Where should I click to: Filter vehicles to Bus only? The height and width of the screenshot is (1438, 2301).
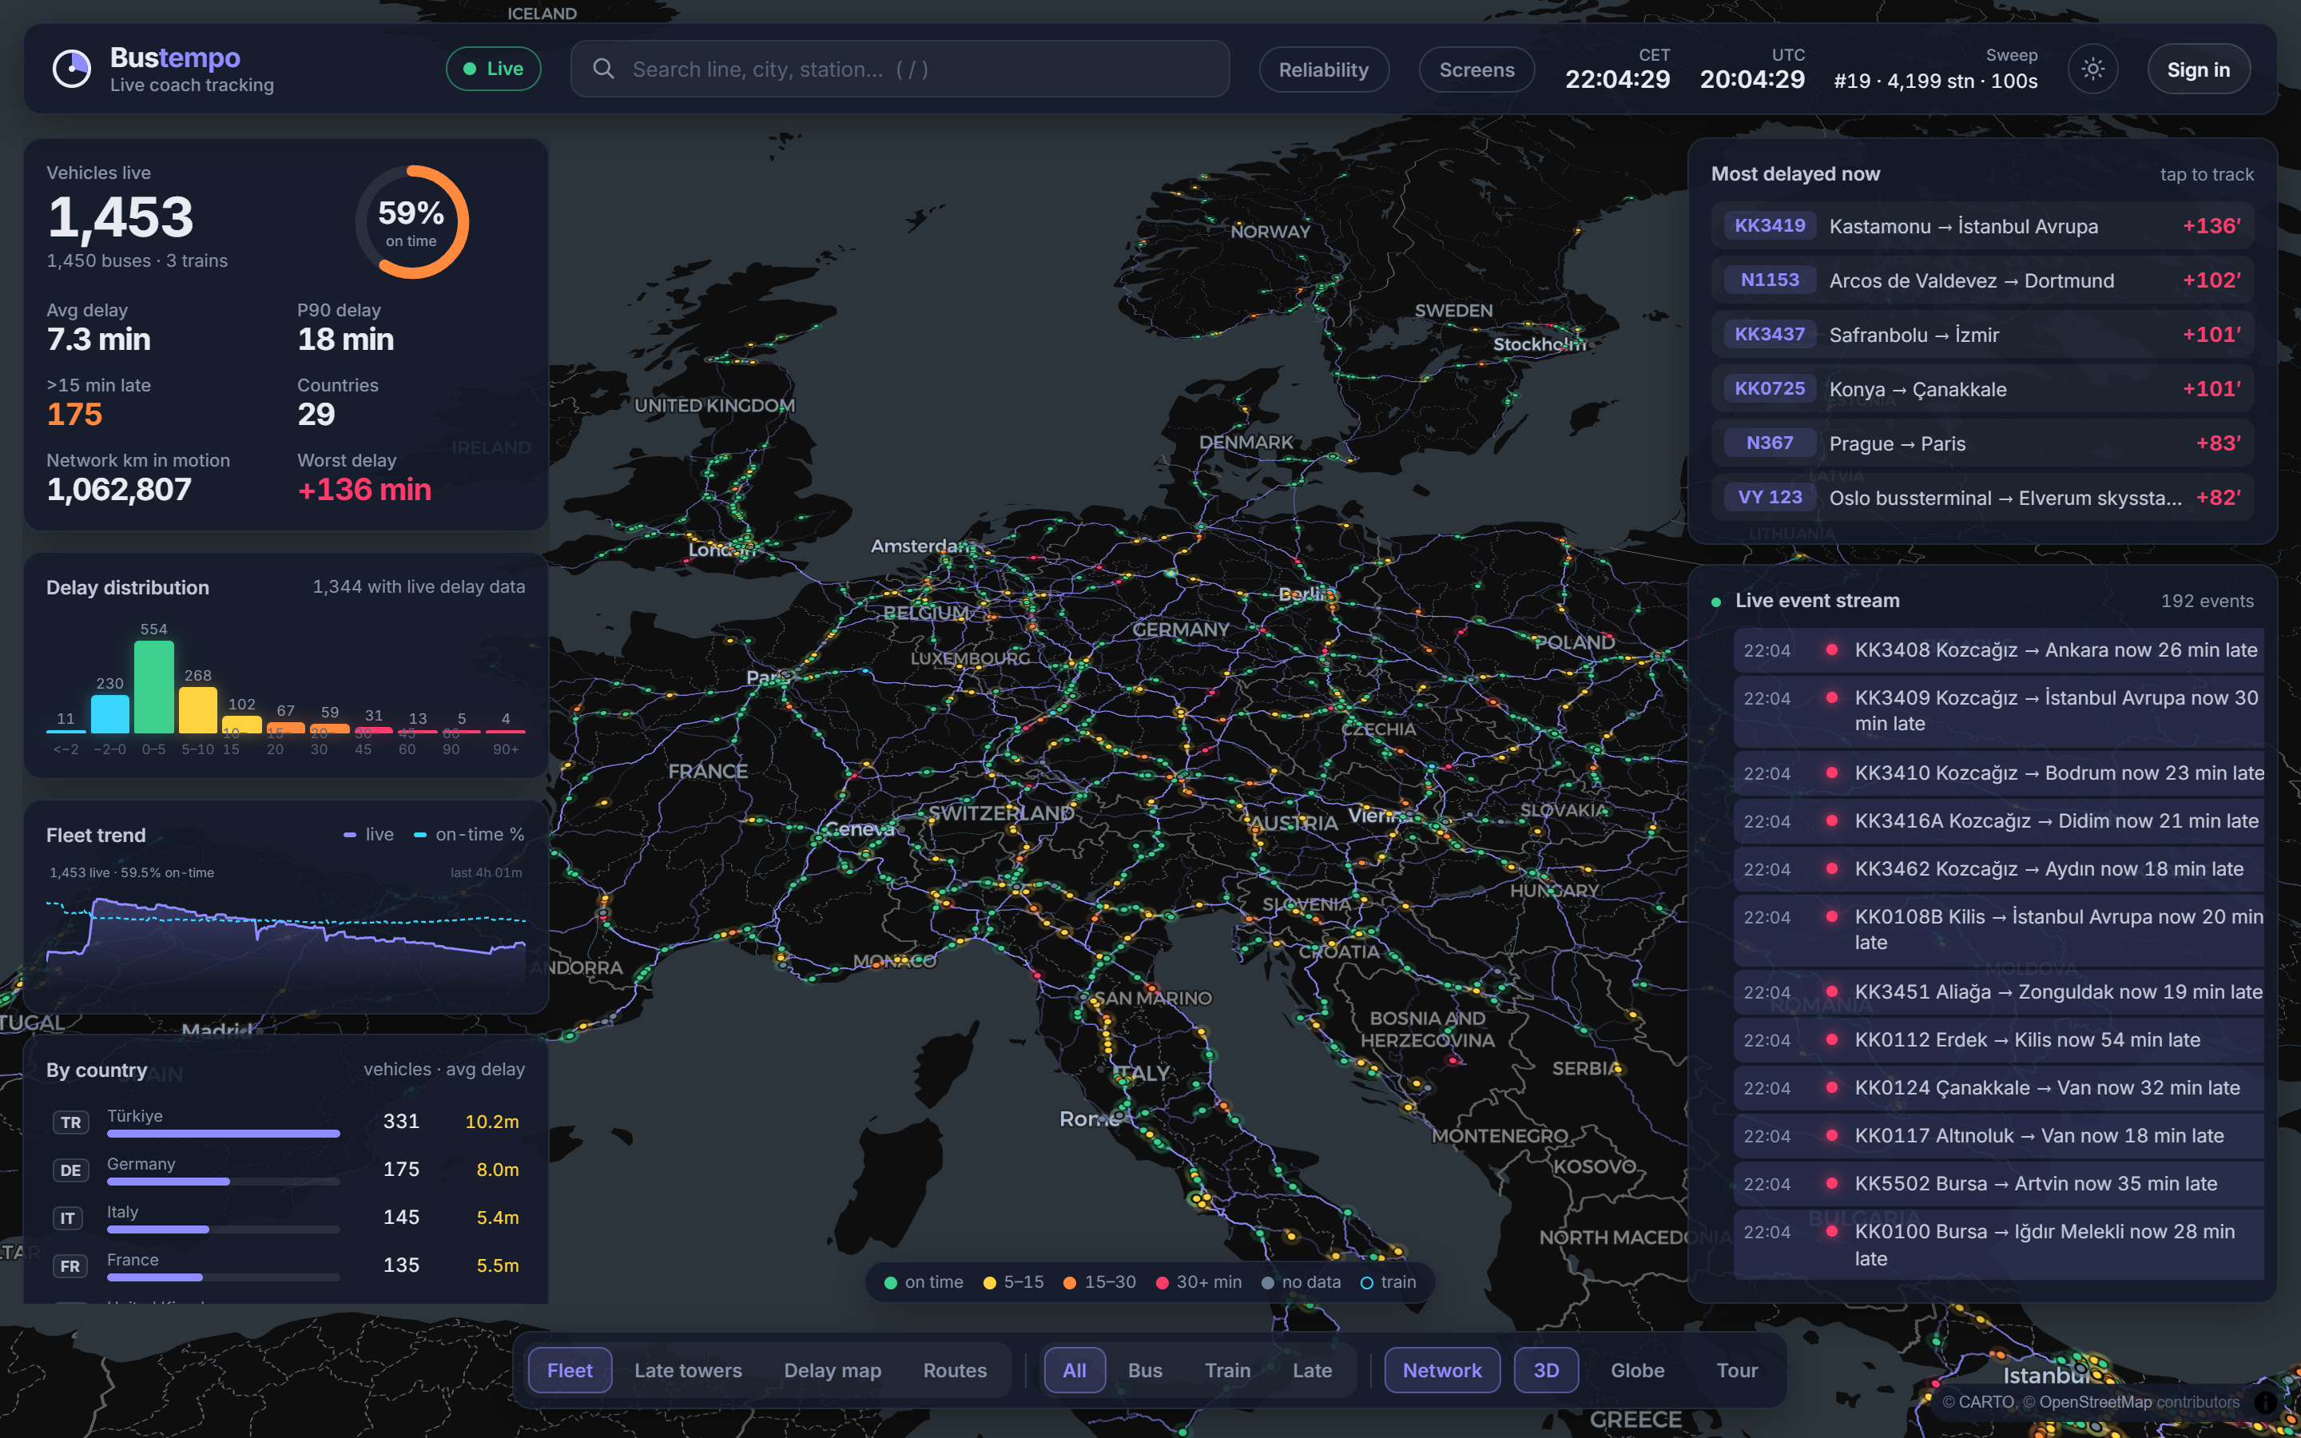coord(1145,1370)
